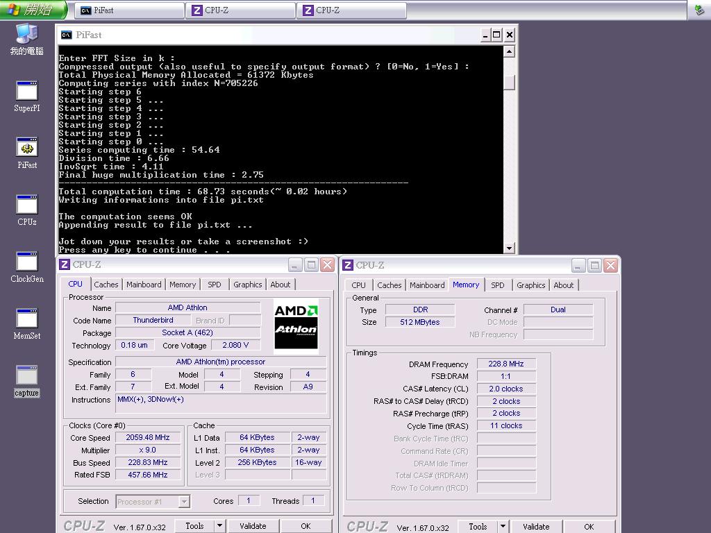Select the CPU tab in left CPU-Z

point(75,284)
